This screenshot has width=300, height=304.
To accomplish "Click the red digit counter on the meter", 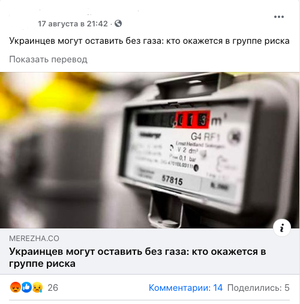I will pyautogui.click(x=193, y=120).
